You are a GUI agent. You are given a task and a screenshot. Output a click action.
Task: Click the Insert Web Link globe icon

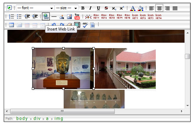click(46, 16)
